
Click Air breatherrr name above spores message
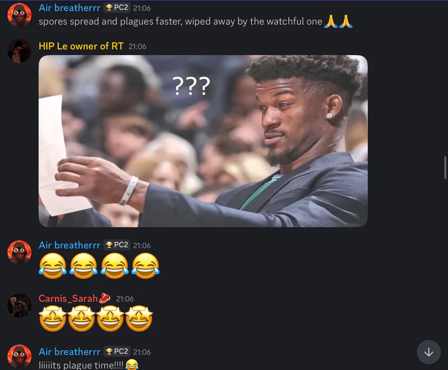click(69, 8)
